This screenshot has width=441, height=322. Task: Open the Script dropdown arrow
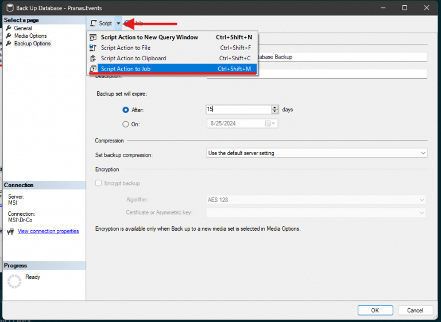pos(118,24)
